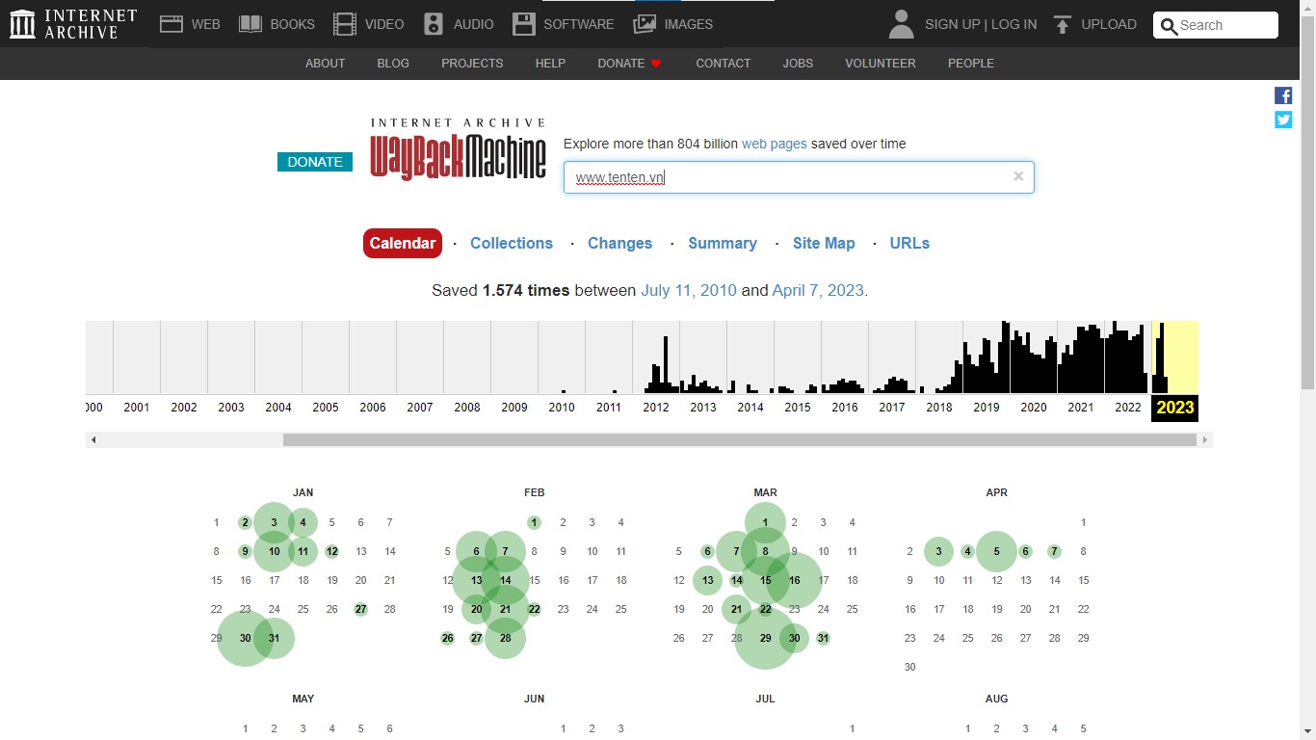Open the Video section icon
The width and height of the screenshot is (1316, 740).
tap(345, 24)
